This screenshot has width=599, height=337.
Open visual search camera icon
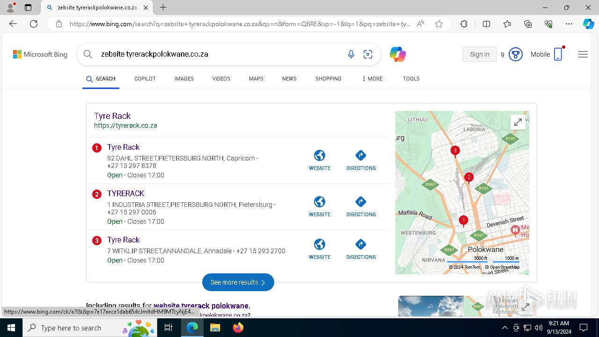368,54
